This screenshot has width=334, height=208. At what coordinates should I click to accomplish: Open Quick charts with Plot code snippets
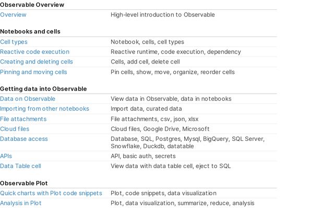pos(51,193)
